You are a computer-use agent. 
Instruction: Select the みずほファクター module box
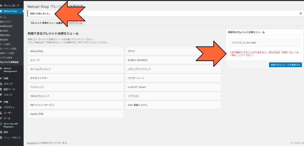(76, 78)
